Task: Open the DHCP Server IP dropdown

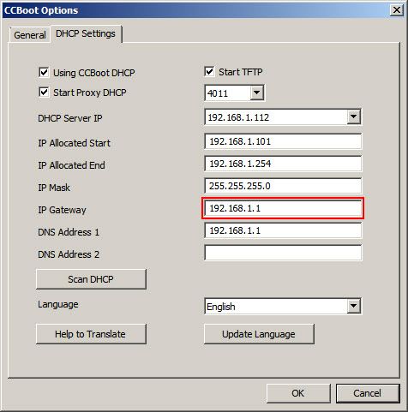Action: click(353, 116)
